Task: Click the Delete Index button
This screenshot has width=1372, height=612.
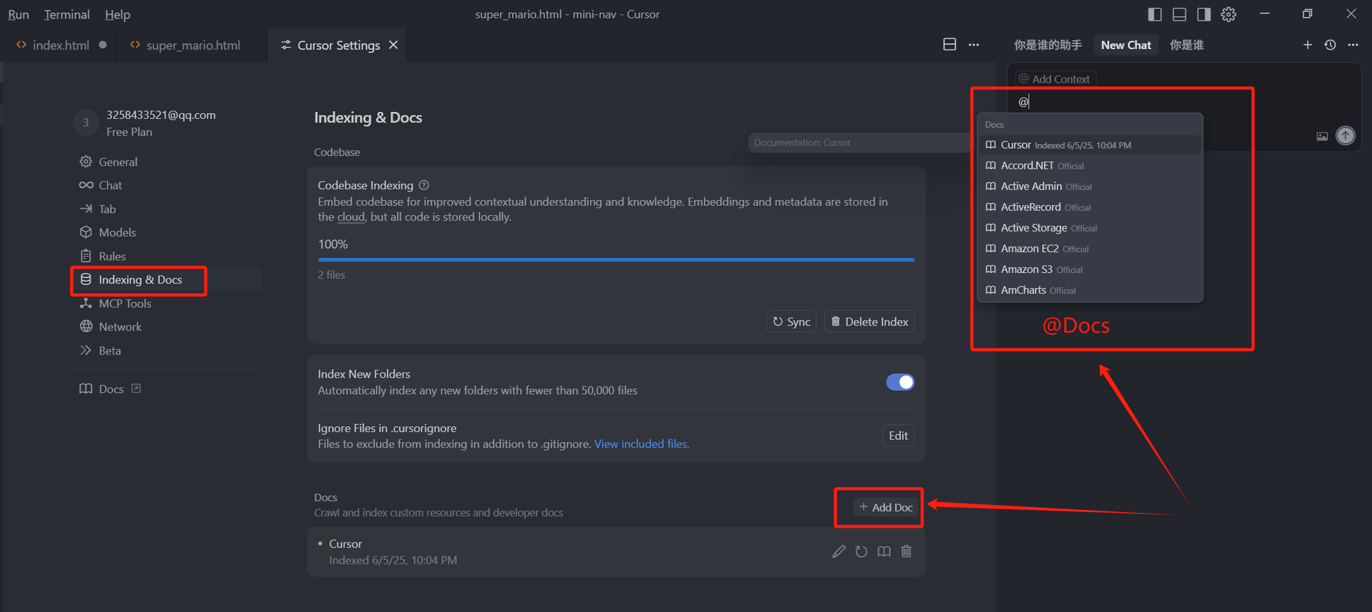Action: (869, 321)
